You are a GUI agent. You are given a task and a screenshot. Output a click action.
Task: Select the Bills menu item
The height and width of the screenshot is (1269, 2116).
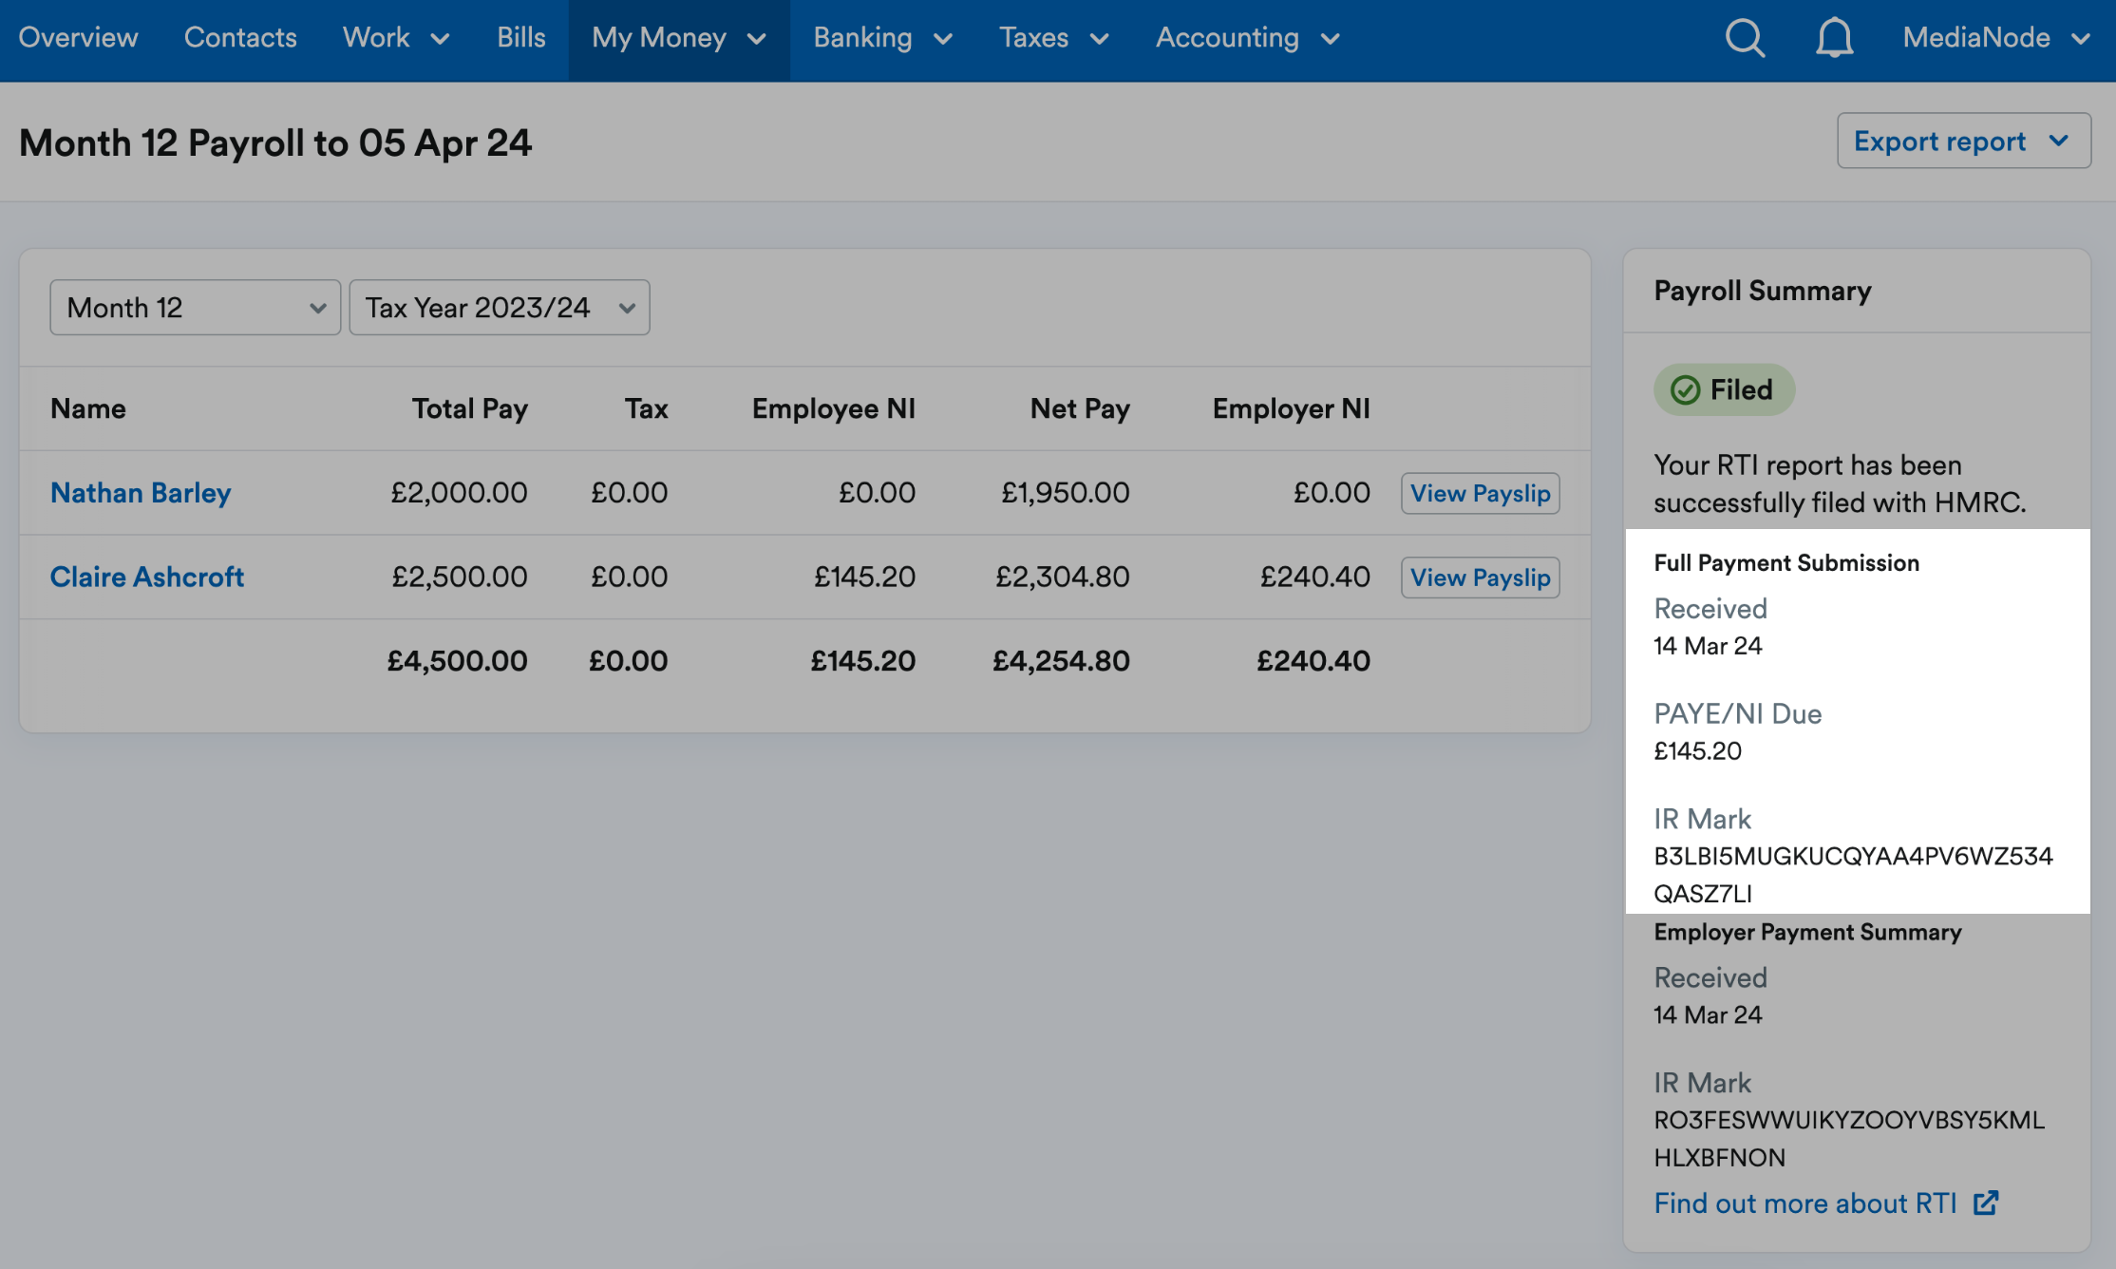pos(520,38)
